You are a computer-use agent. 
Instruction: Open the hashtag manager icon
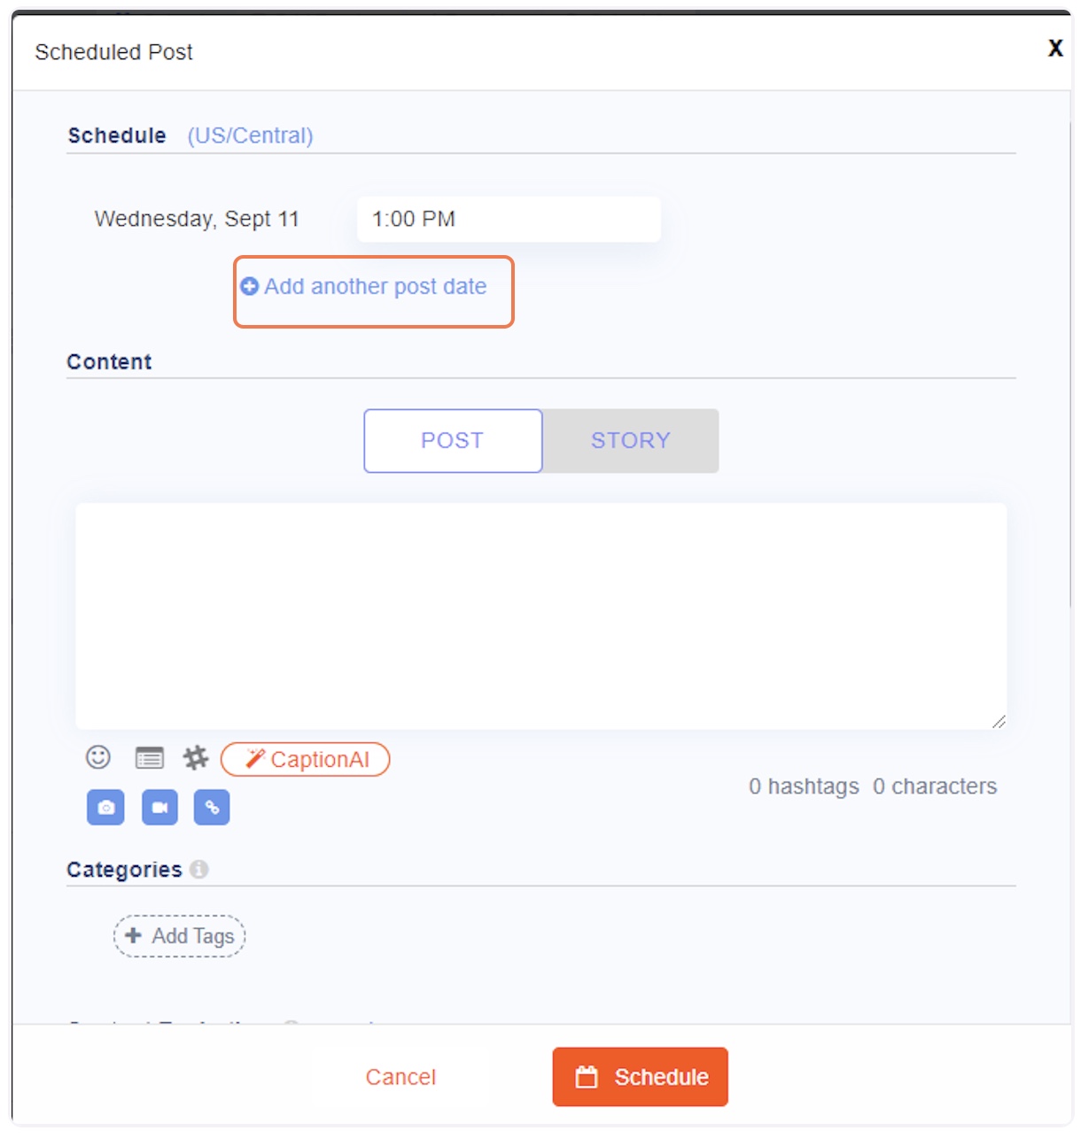[x=196, y=758]
